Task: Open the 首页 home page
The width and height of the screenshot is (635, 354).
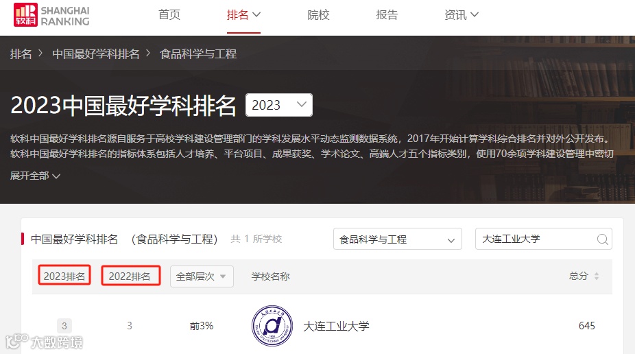Action: pos(169,15)
